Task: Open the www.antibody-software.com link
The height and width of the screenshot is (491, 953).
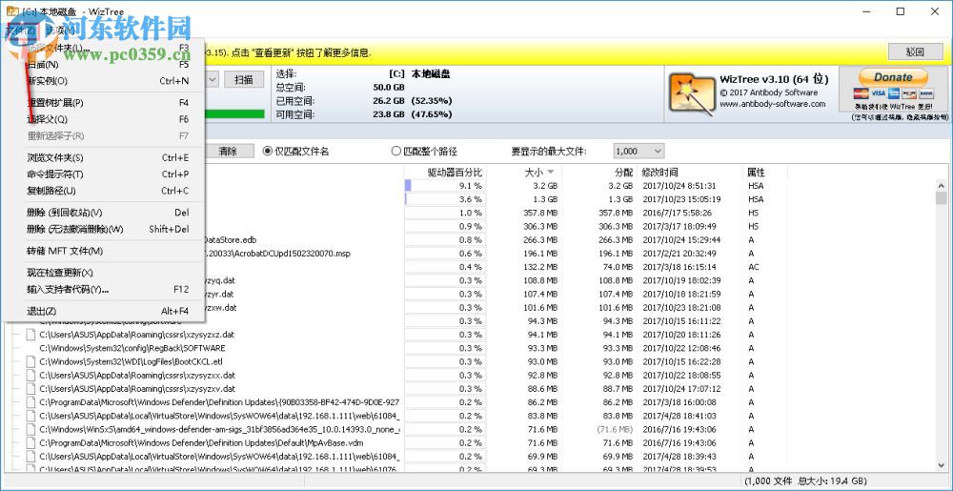Action: [x=773, y=104]
